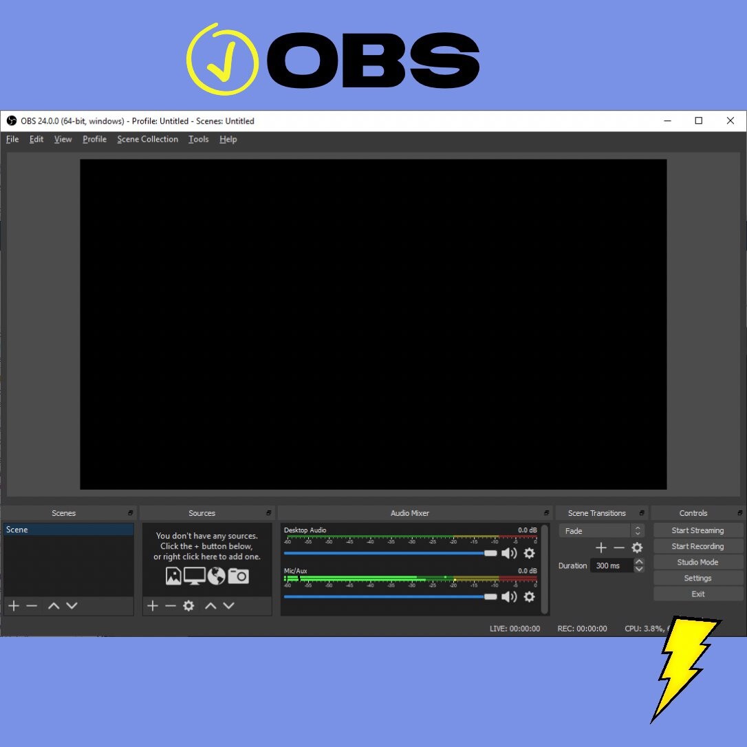Adjust the Mic/Aux volume slider
Image resolution: width=747 pixels, height=747 pixels.
click(390, 596)
